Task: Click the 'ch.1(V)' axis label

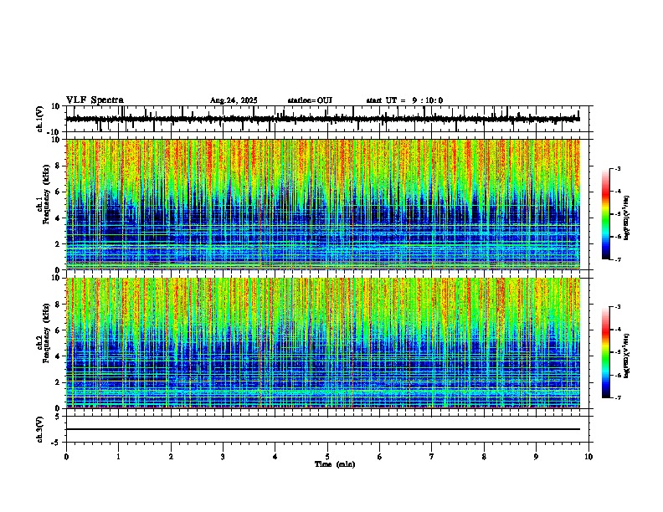Action: (x=40, y=119)
